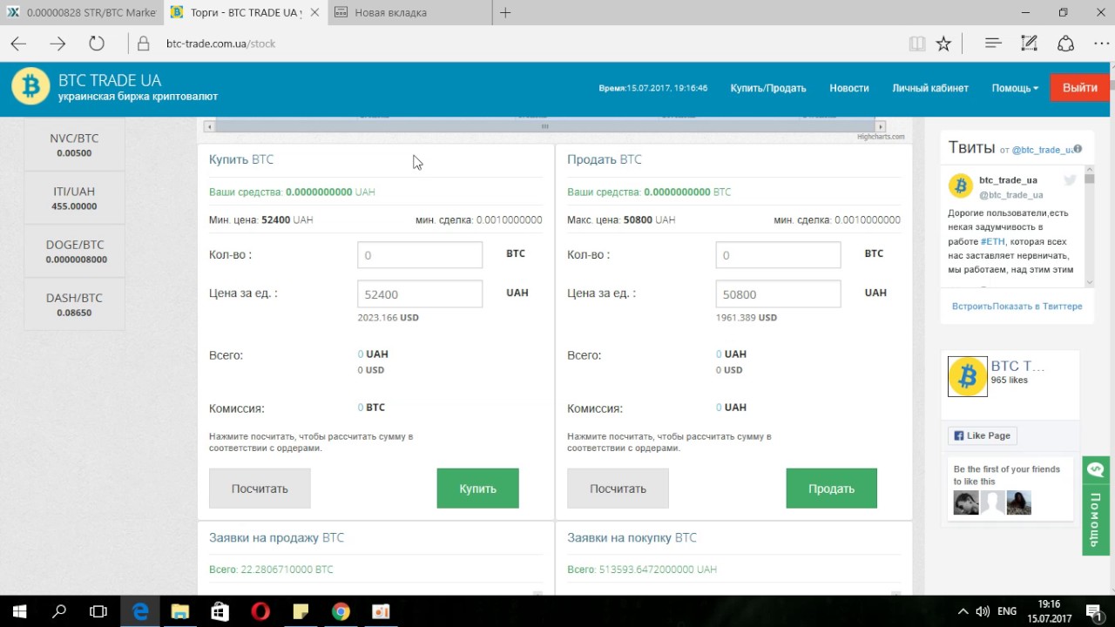Click the chart horizontal scrollbar handle
This screenshot has height=627, width=1115.
[545, 126]
